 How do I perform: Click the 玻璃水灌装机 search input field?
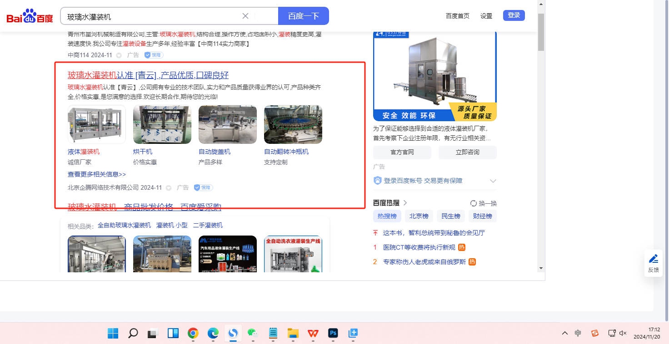[x=152, y=17]
